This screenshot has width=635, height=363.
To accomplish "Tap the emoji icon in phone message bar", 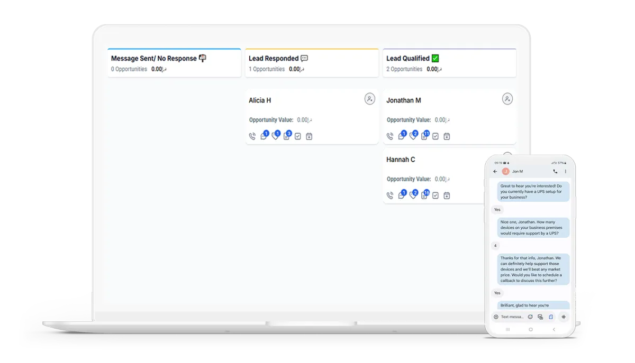I will coord(530,317).
